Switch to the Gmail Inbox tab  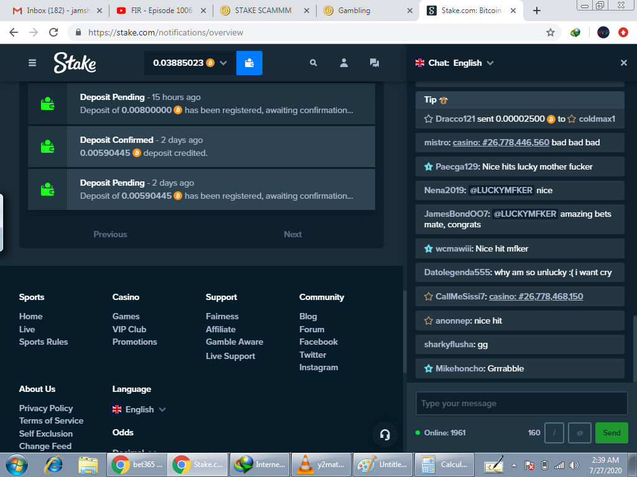[x=57, y=11]
